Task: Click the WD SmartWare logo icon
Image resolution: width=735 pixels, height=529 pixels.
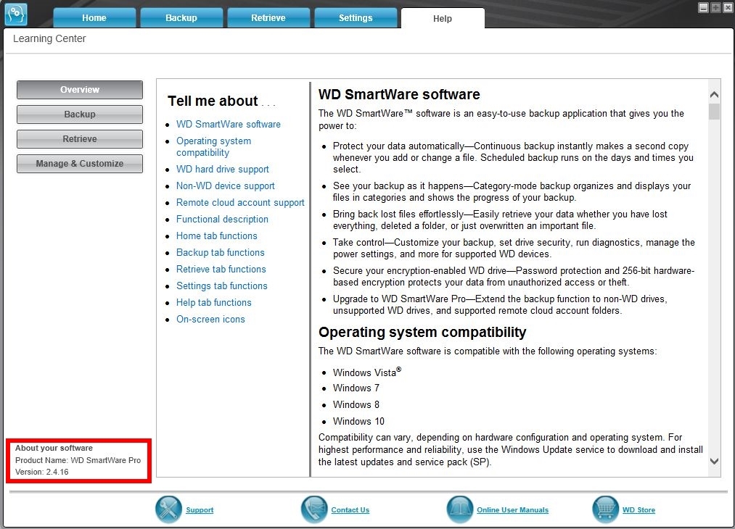Action: pos(16,14)
